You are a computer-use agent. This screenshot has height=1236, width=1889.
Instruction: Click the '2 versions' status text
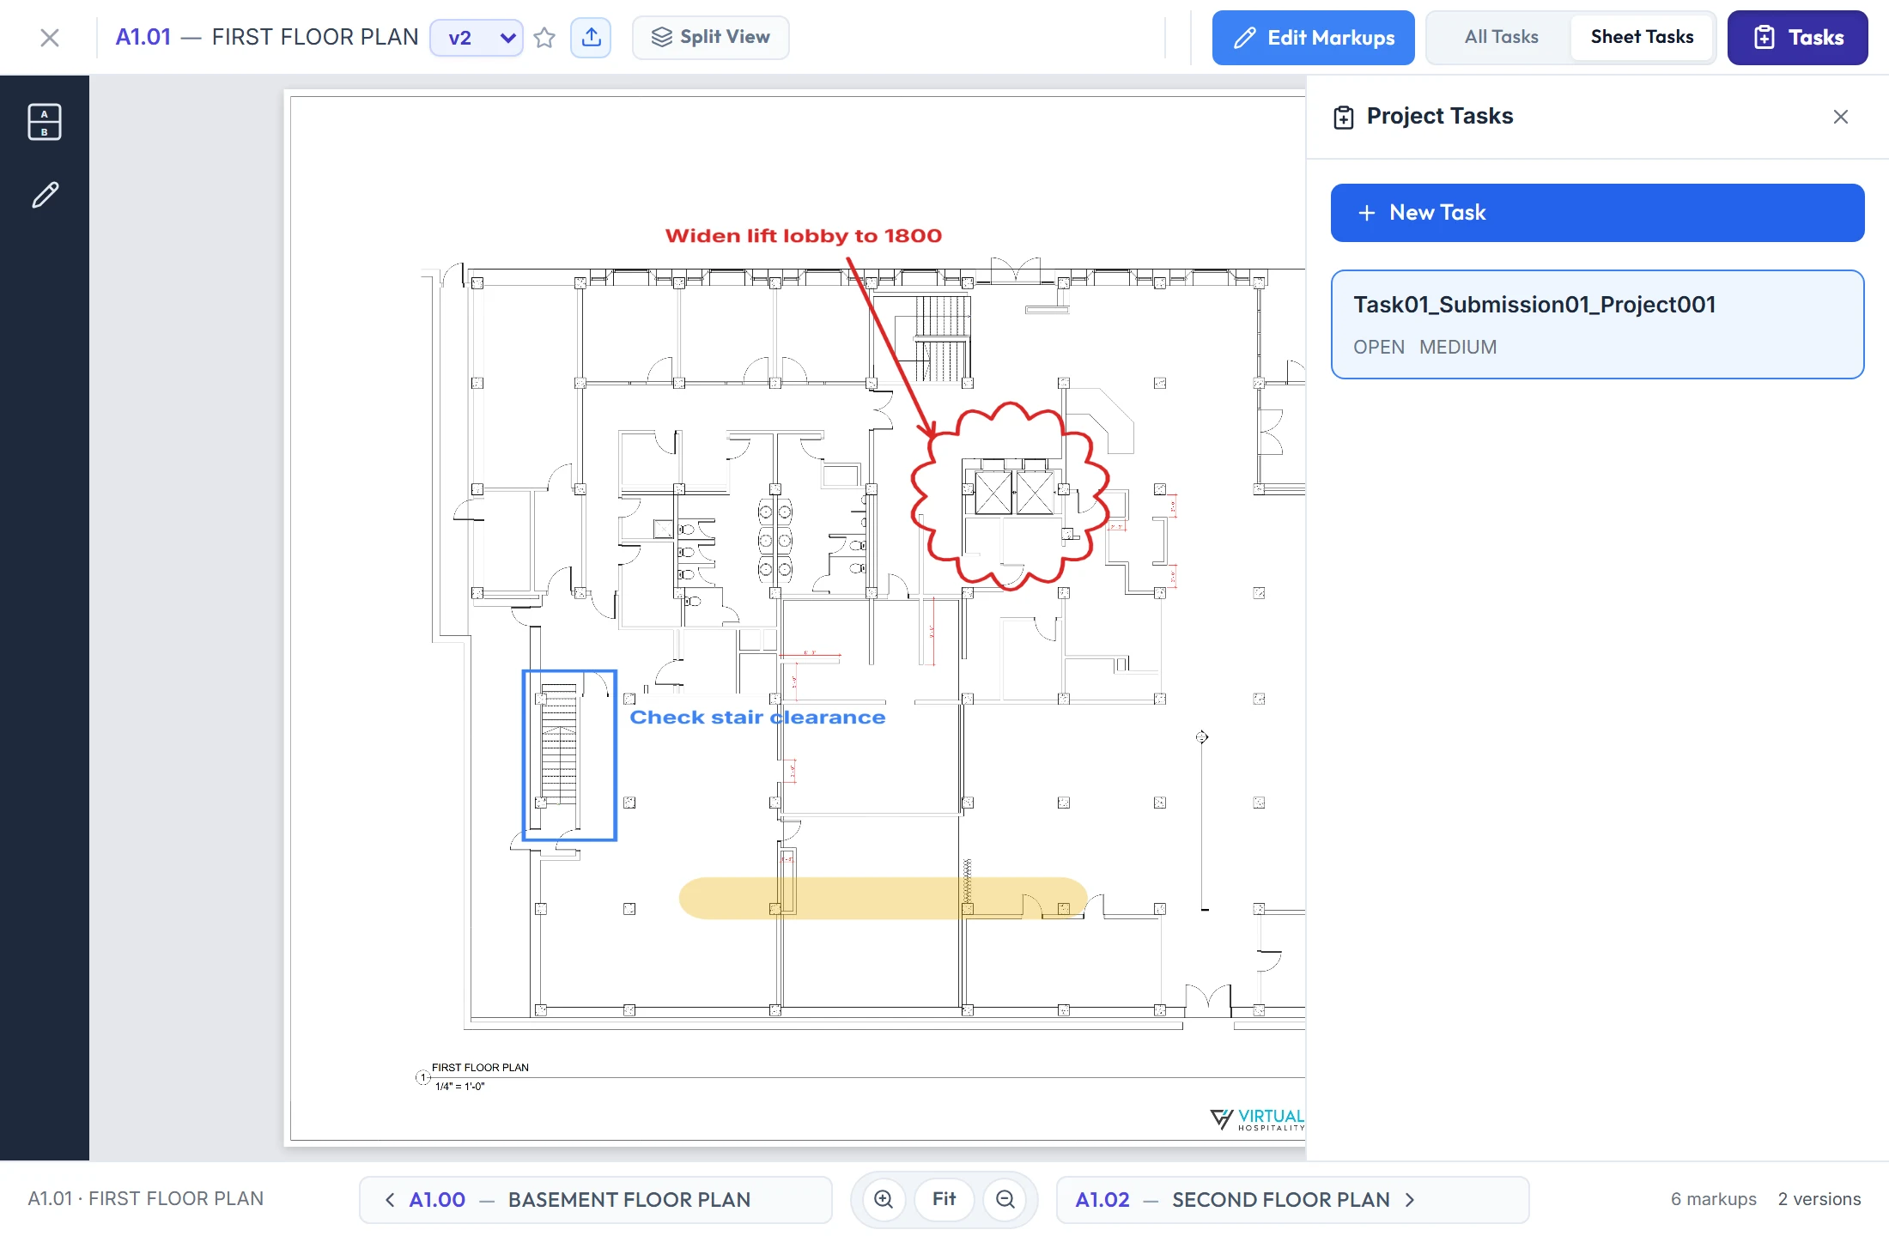point(1819,1199)
